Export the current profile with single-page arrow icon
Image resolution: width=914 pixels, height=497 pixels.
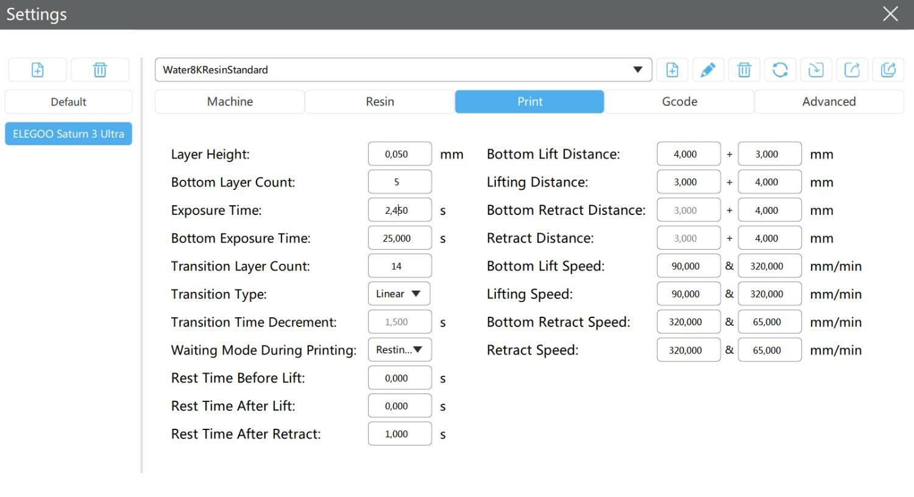852,70
